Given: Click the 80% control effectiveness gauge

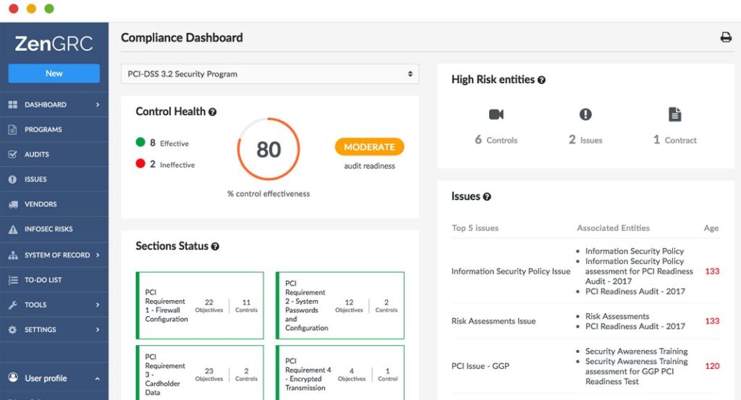Looking at the screenshot, I should (x=268, y=149).
